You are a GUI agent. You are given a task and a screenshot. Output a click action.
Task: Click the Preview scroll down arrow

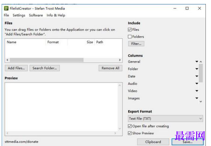click(120, 129)
